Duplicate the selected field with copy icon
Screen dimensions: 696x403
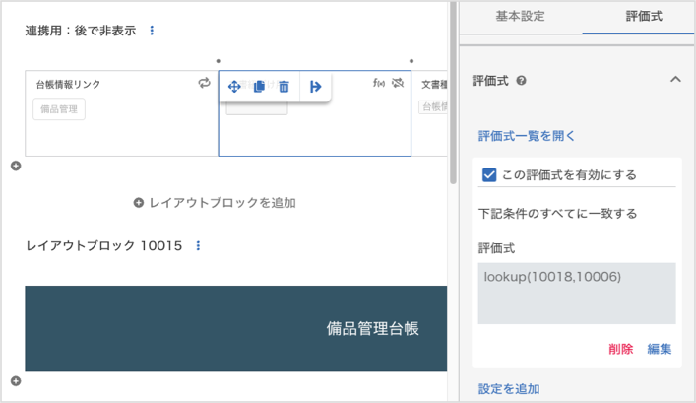tap(259, 86)
